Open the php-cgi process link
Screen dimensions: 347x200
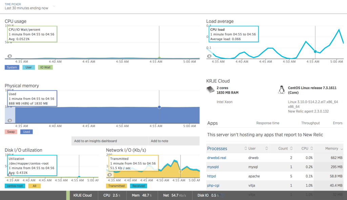(213, 185)
